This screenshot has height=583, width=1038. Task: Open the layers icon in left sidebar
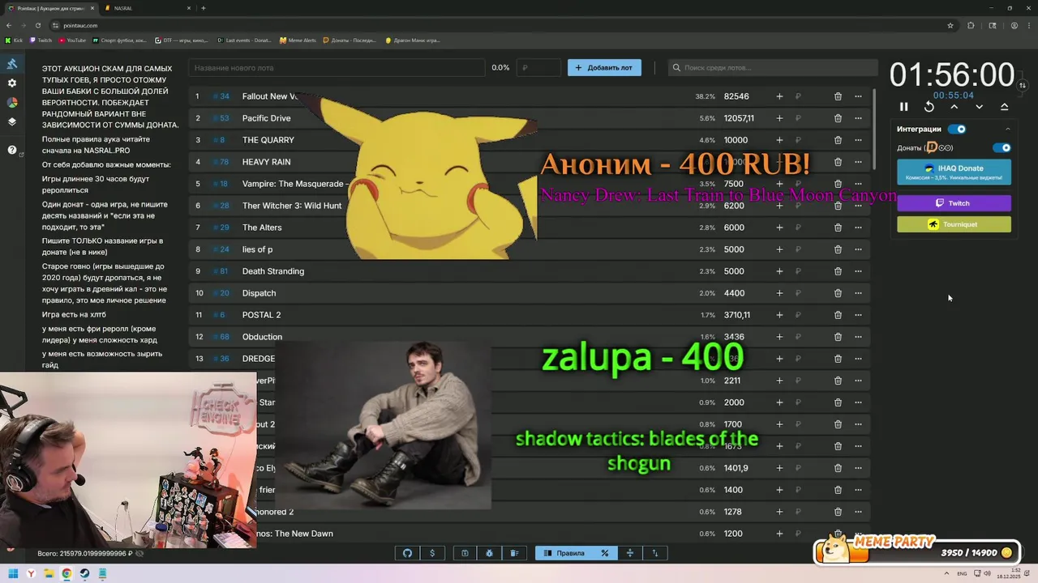pos(12,122)
